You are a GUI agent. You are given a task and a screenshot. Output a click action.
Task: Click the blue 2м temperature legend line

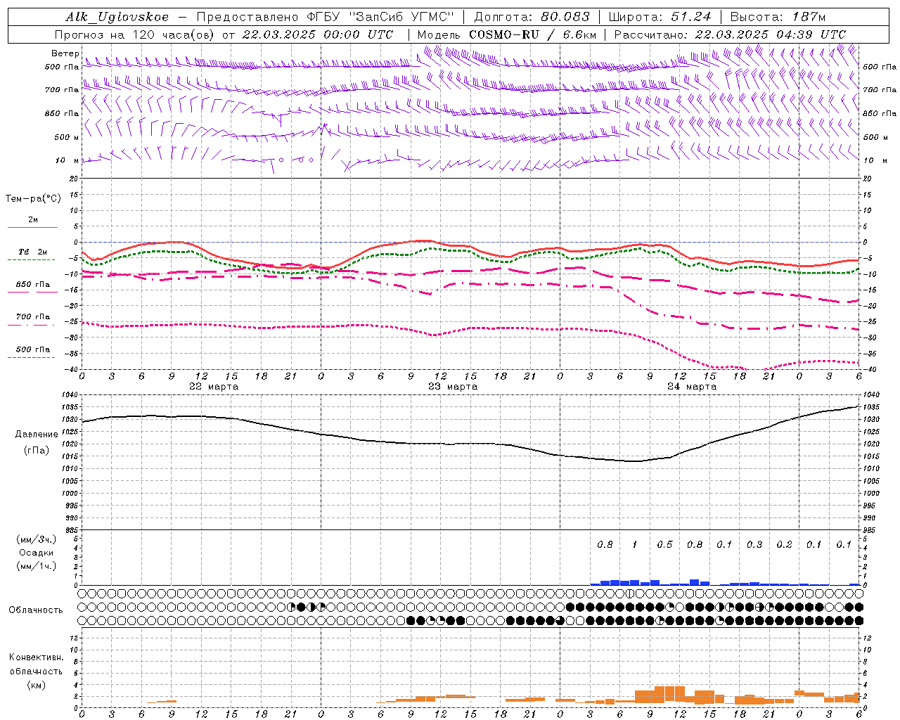tap(32, 227)
